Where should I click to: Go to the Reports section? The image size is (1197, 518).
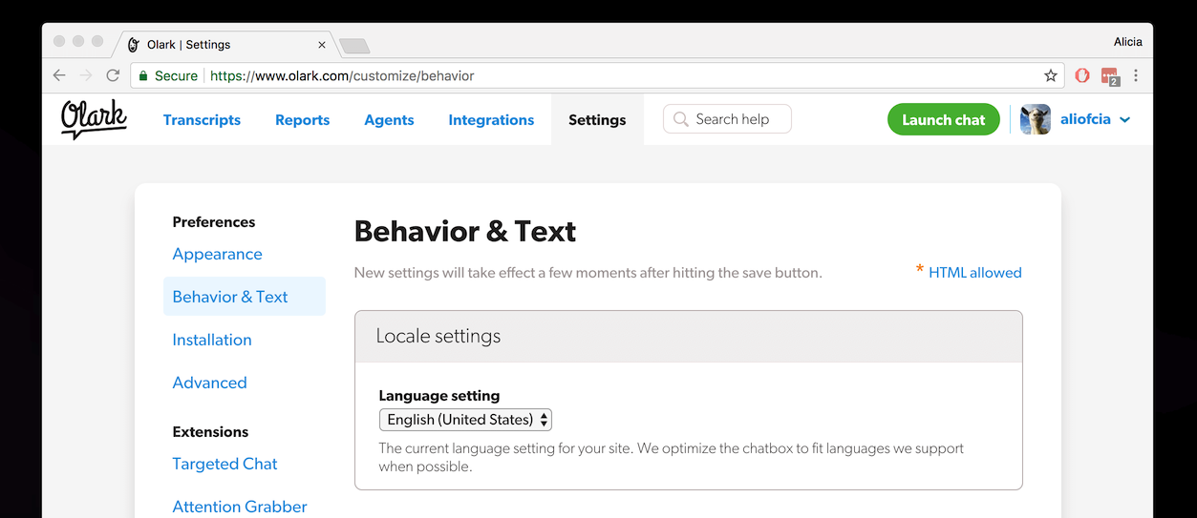pos(302,120)
